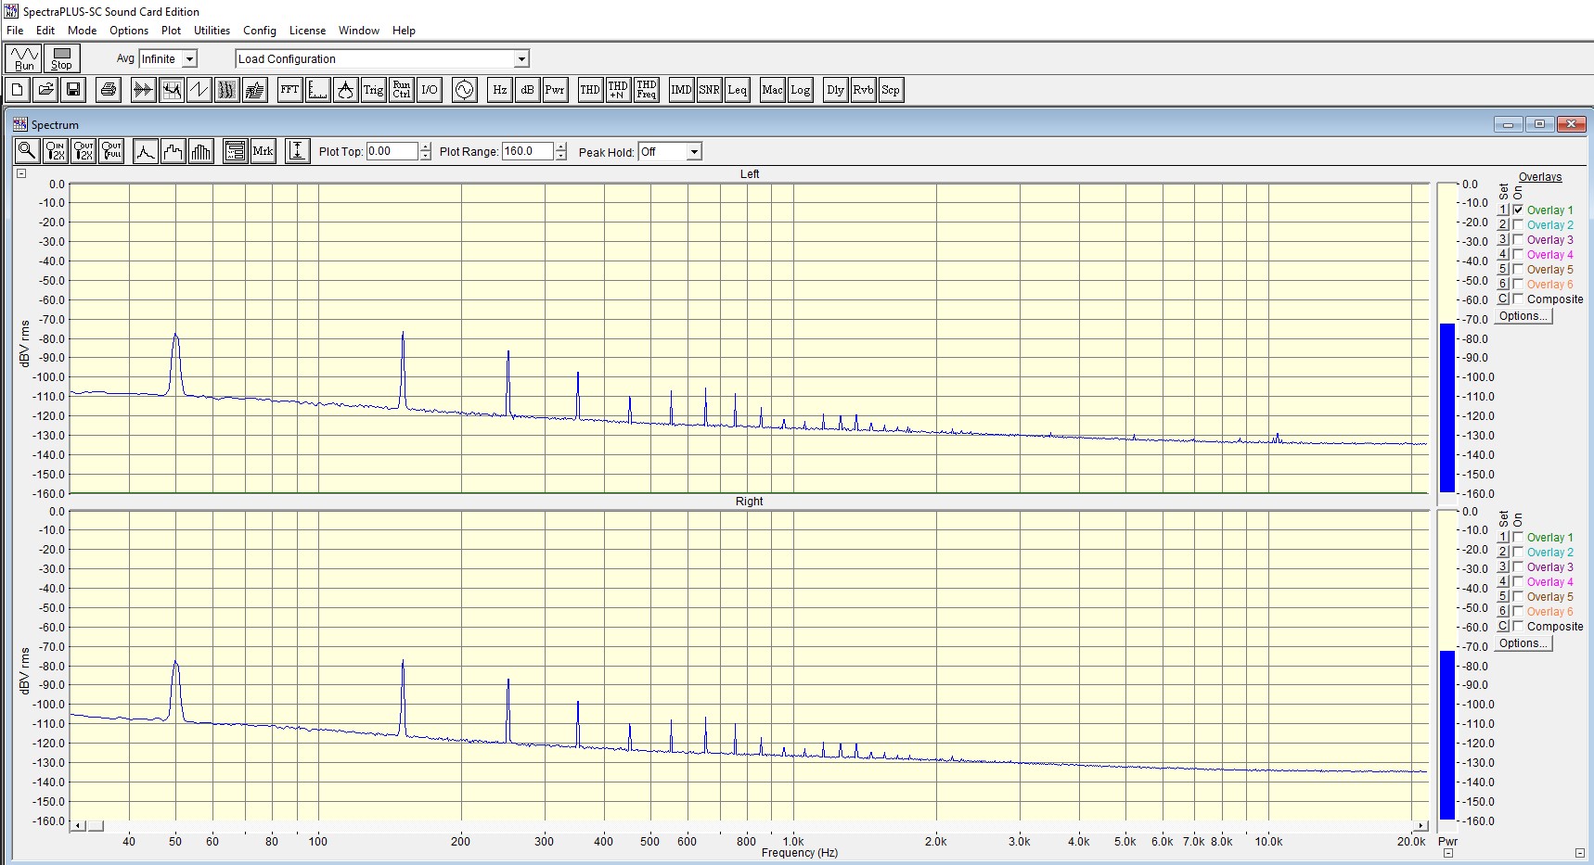The height and width of the screenshot is (865, 1594).
Task: Open Trig trigger settings
Action: pyautogui.click(x=373, y=90)
